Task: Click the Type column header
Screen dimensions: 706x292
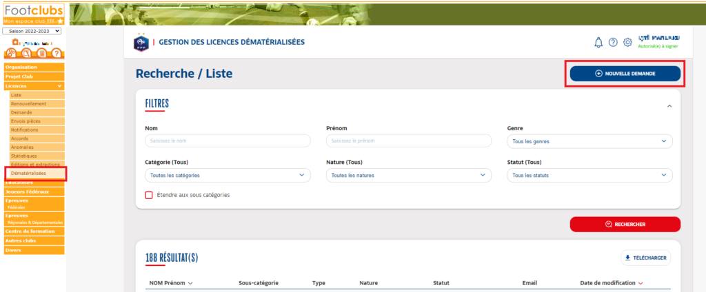Action: [319, 283]
